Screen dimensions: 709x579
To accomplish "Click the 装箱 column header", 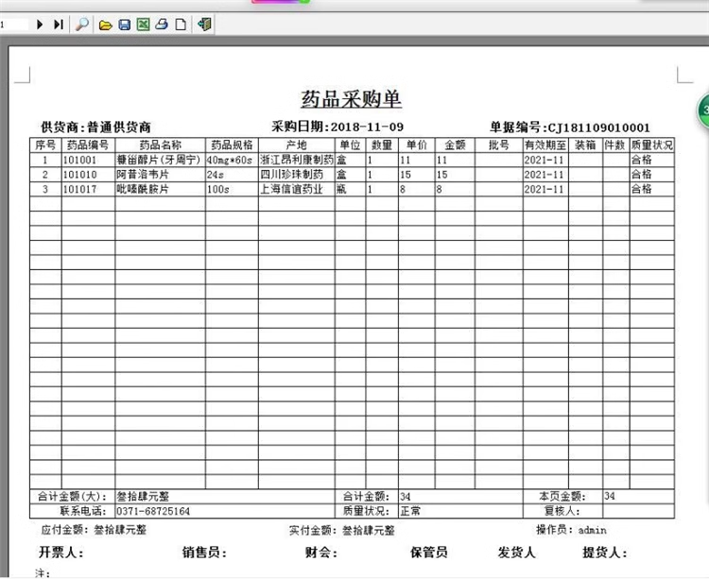I will (585, 145).
